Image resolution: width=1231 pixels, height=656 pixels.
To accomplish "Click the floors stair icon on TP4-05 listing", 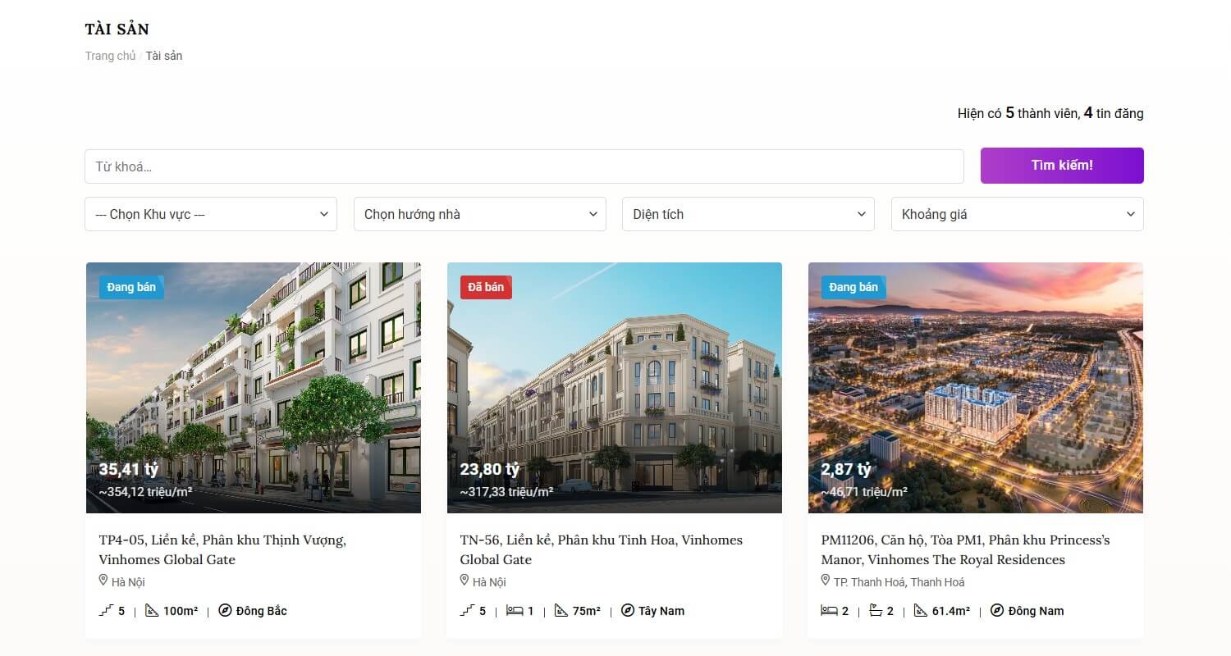I will 105,611.
